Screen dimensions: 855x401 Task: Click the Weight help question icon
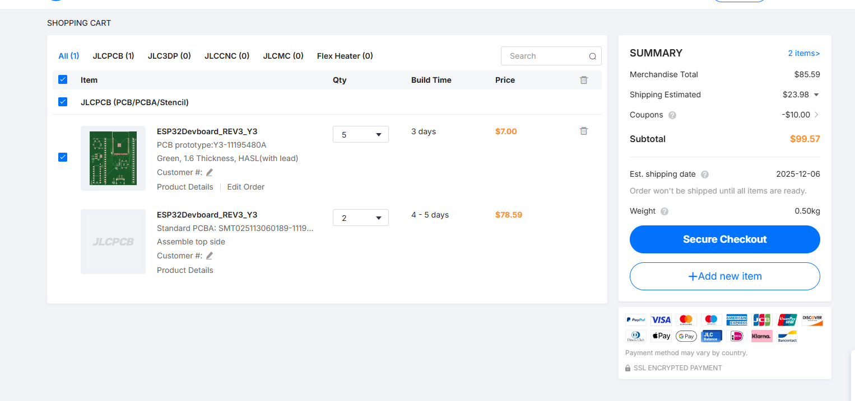point(665,211)
